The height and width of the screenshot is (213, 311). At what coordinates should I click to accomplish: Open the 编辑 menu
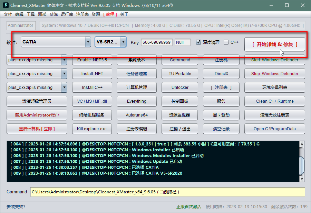coord(19,14)
